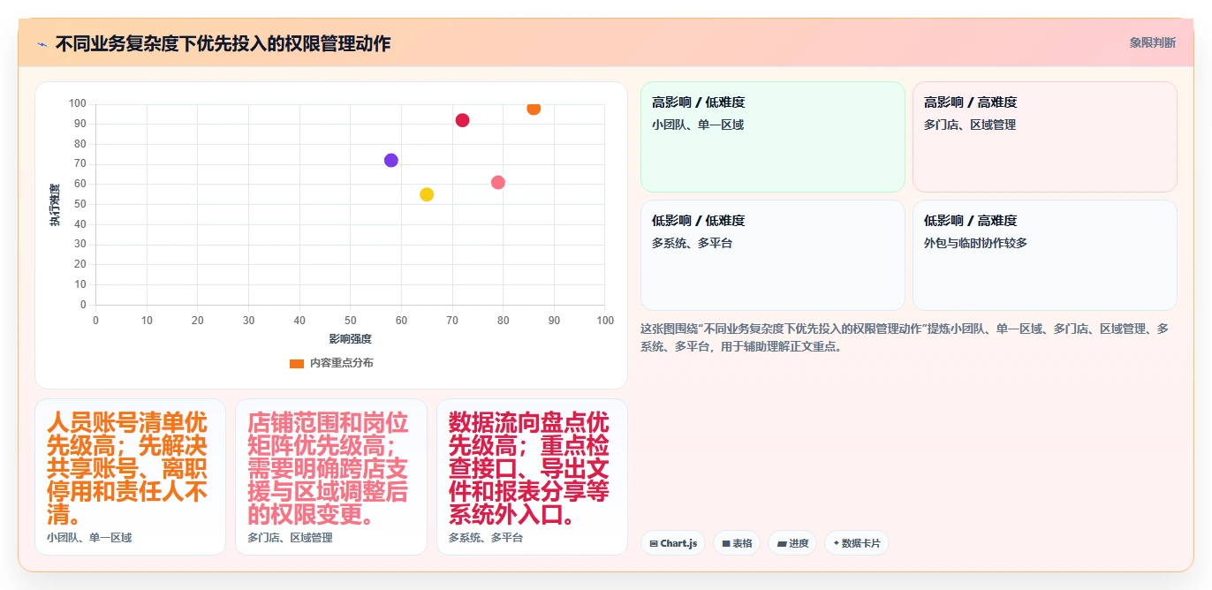The height and width of the screenshot is (590, 1212).
Task: Click 多门店、区域管理 in the high-difficulty quadrant
Action: coord(970,125)
